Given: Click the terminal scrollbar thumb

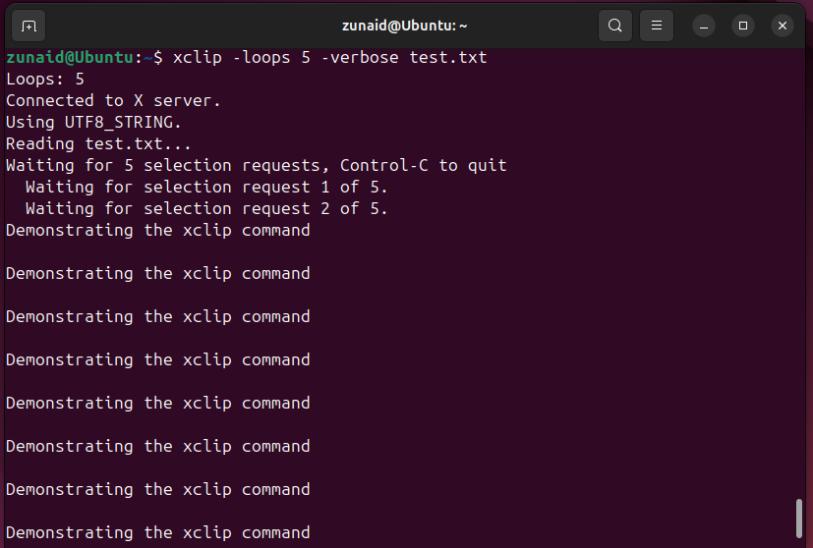Looking at the screenshot, I should pos(800,521).
